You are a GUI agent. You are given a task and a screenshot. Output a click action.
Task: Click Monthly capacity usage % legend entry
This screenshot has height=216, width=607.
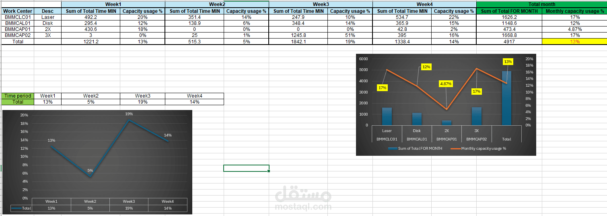tap(478, 149)
